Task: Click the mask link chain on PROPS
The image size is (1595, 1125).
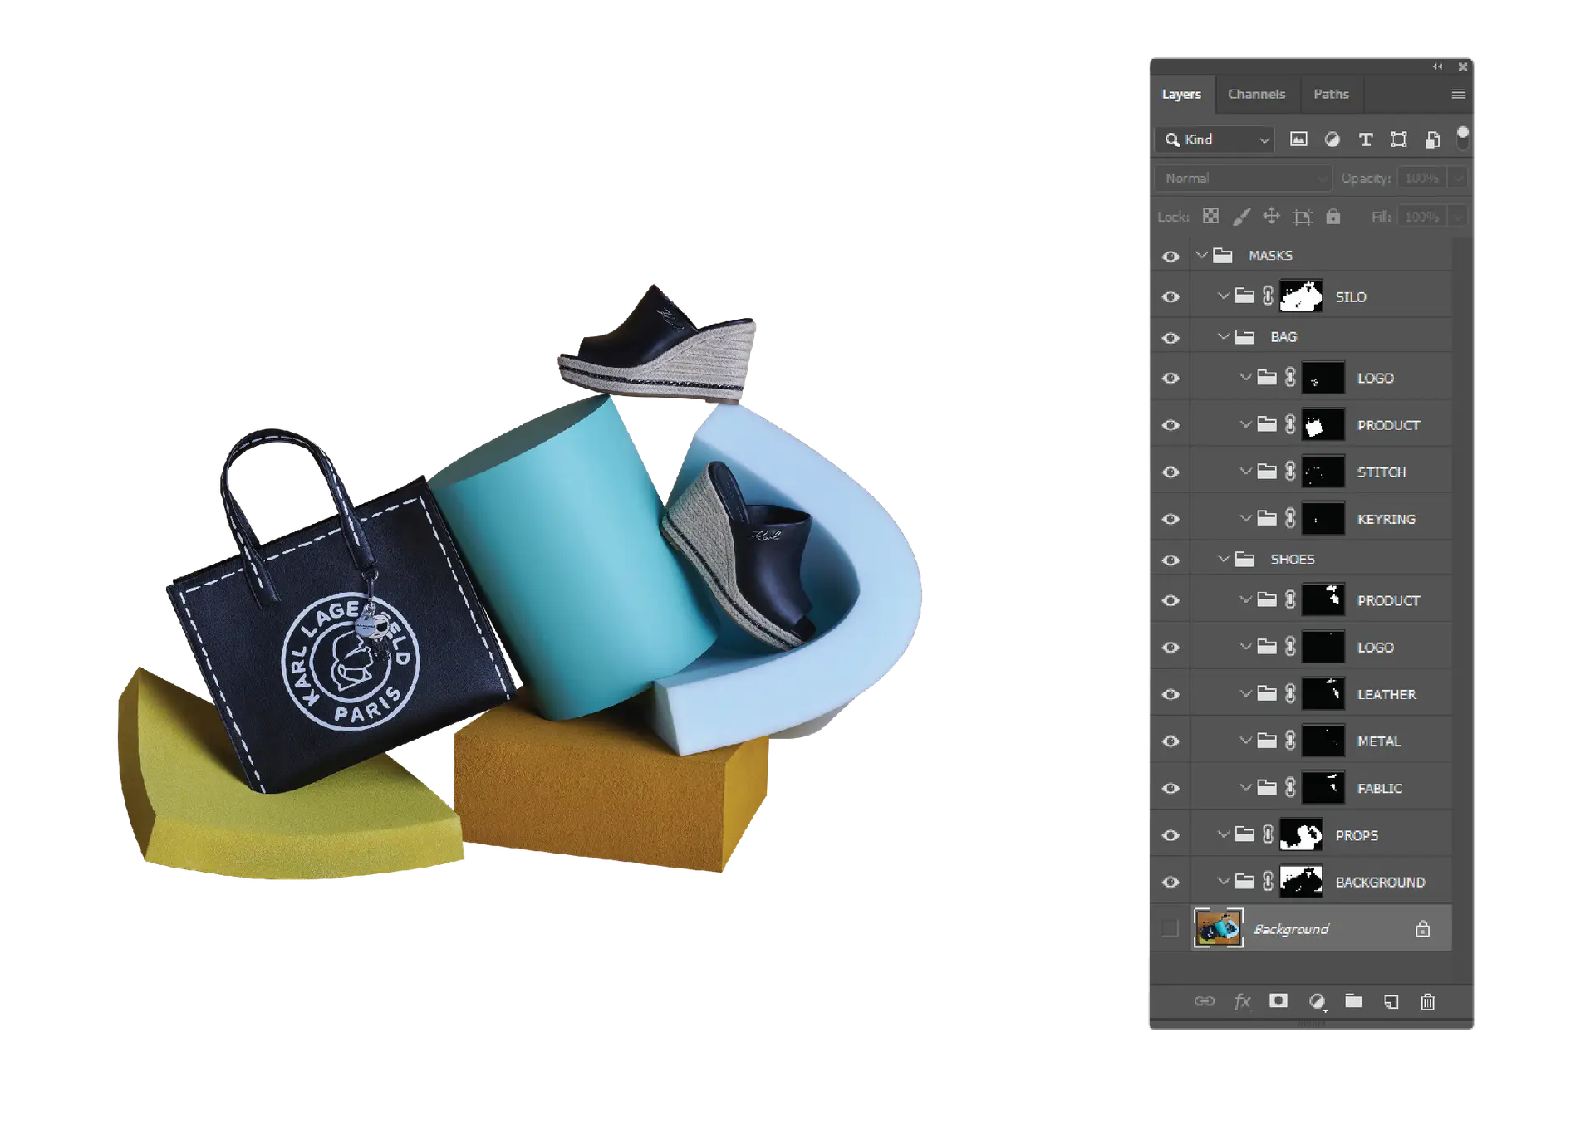Action: [x=1268, y=835]
